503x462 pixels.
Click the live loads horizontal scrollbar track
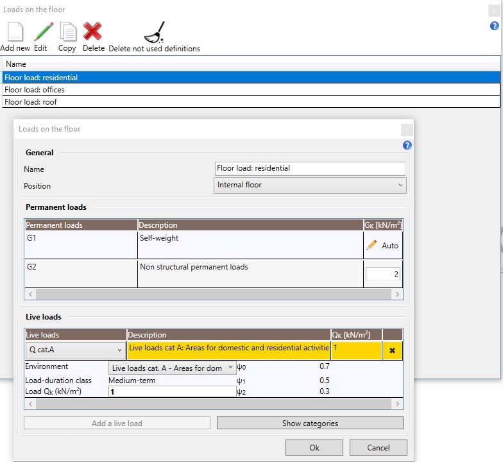click(214, 404)
